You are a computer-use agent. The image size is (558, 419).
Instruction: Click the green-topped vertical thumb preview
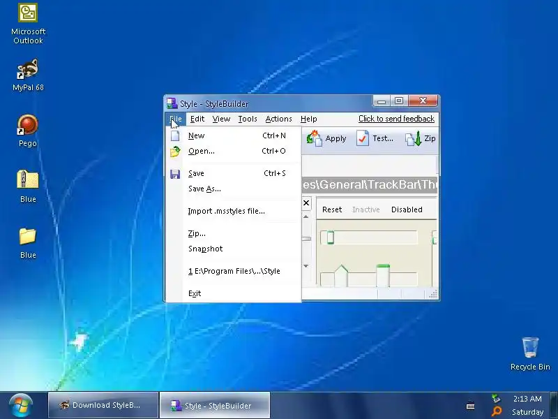coord(383,275)
